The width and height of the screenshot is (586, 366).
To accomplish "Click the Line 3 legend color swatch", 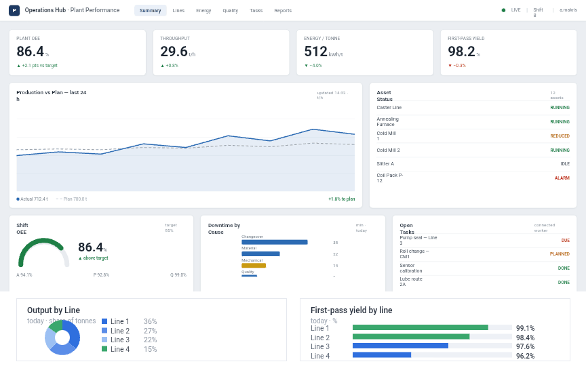I will (x=104, y=340).
